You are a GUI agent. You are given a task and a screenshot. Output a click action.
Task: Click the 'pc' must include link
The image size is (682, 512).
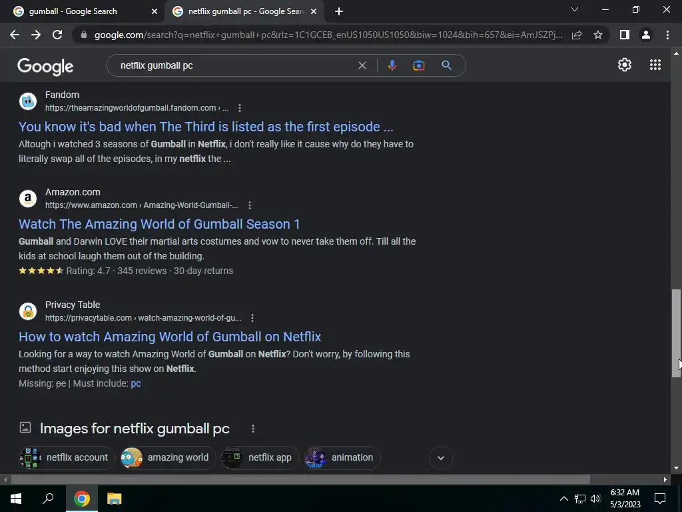click(136, 383)
